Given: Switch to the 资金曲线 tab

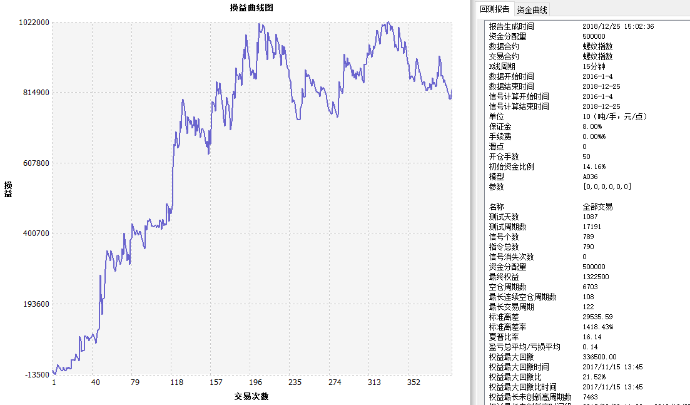Looking at the screenshot, I should pyautogui.click(x=532, y=9).
